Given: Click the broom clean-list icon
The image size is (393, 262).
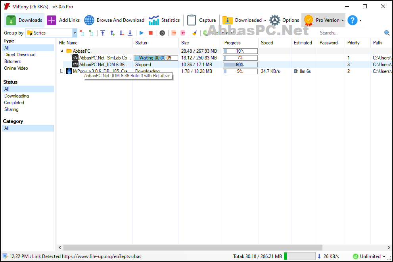Looking at the screenshot, I should [194, 33].
